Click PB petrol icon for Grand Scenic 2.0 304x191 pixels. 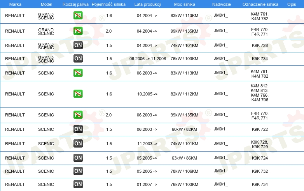tap(78, 31)
